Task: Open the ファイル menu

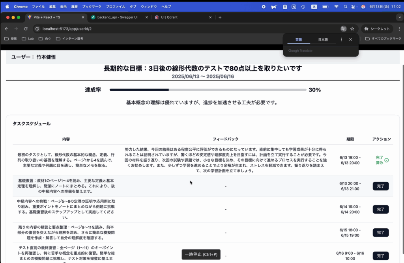Action: 38,7
